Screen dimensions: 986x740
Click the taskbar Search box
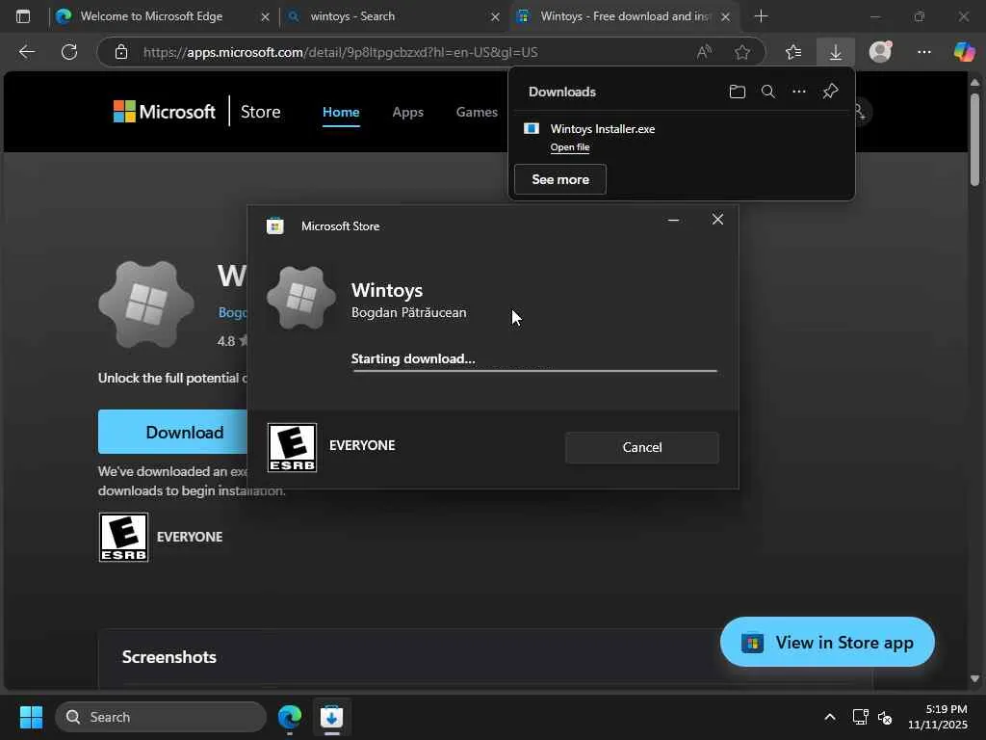click(x=161, y=717)
